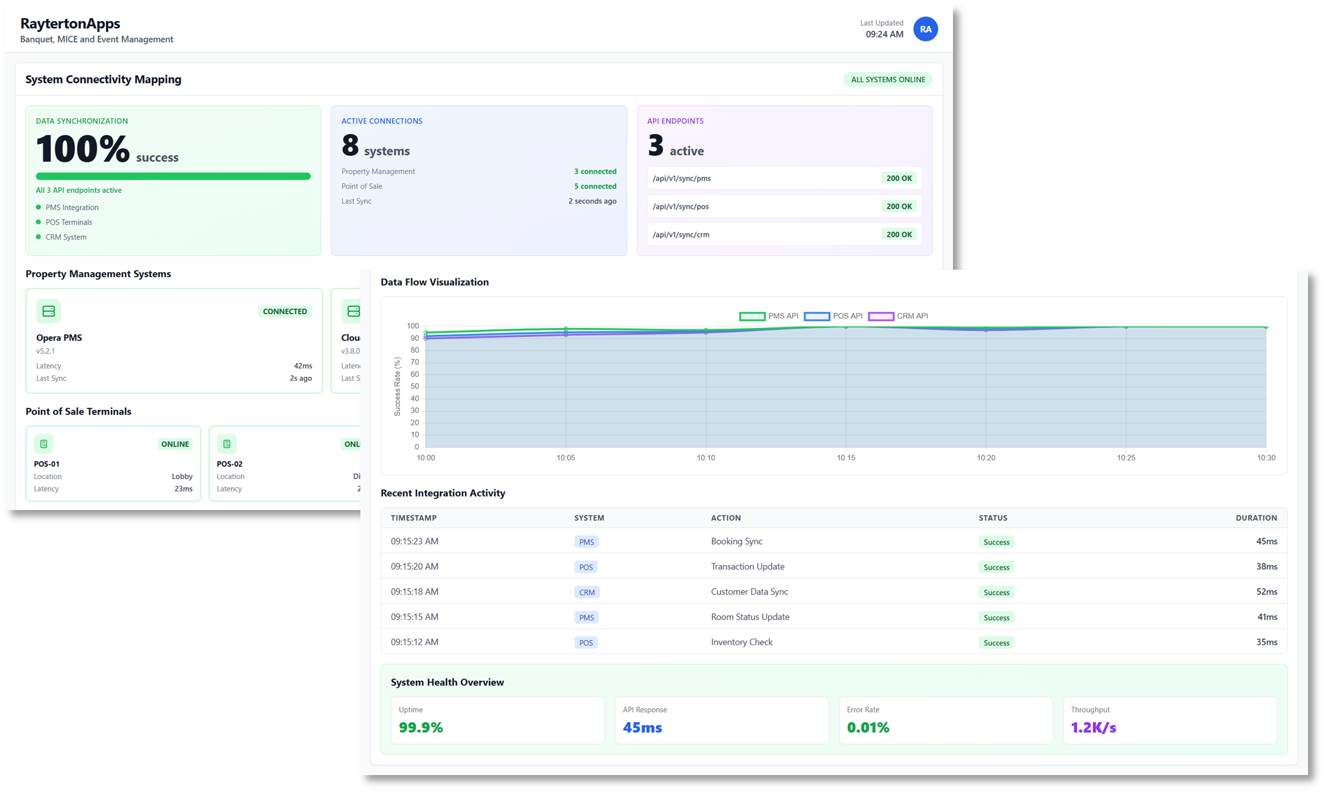Click the ALL SYSTEMS ONLINE badge
1325x792 pixels.
coord(887,80)
